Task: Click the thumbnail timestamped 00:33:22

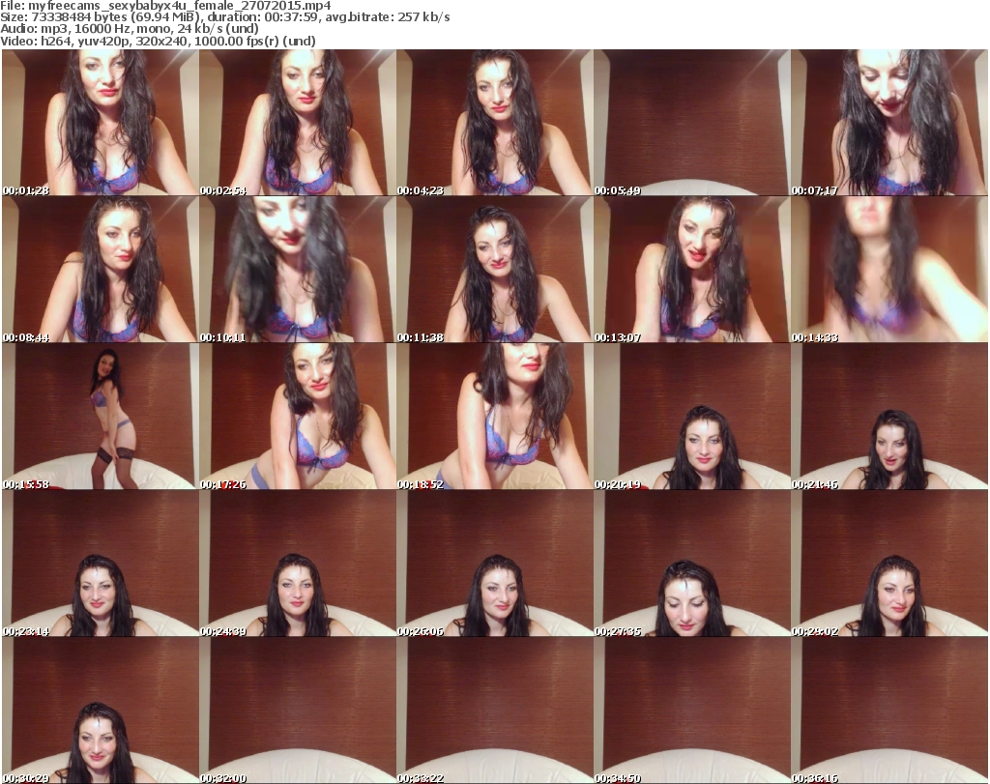Action: coord(495,711)
